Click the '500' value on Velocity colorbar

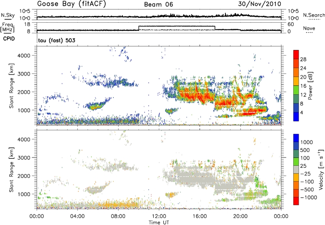(306, 150)
